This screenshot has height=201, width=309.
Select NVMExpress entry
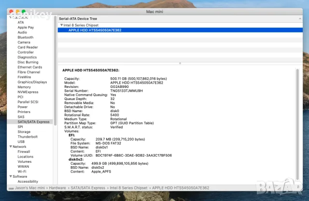point(28,92)
